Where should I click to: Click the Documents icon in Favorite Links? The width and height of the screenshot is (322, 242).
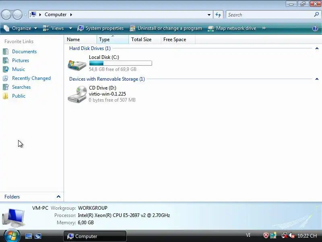coord(6,52)
